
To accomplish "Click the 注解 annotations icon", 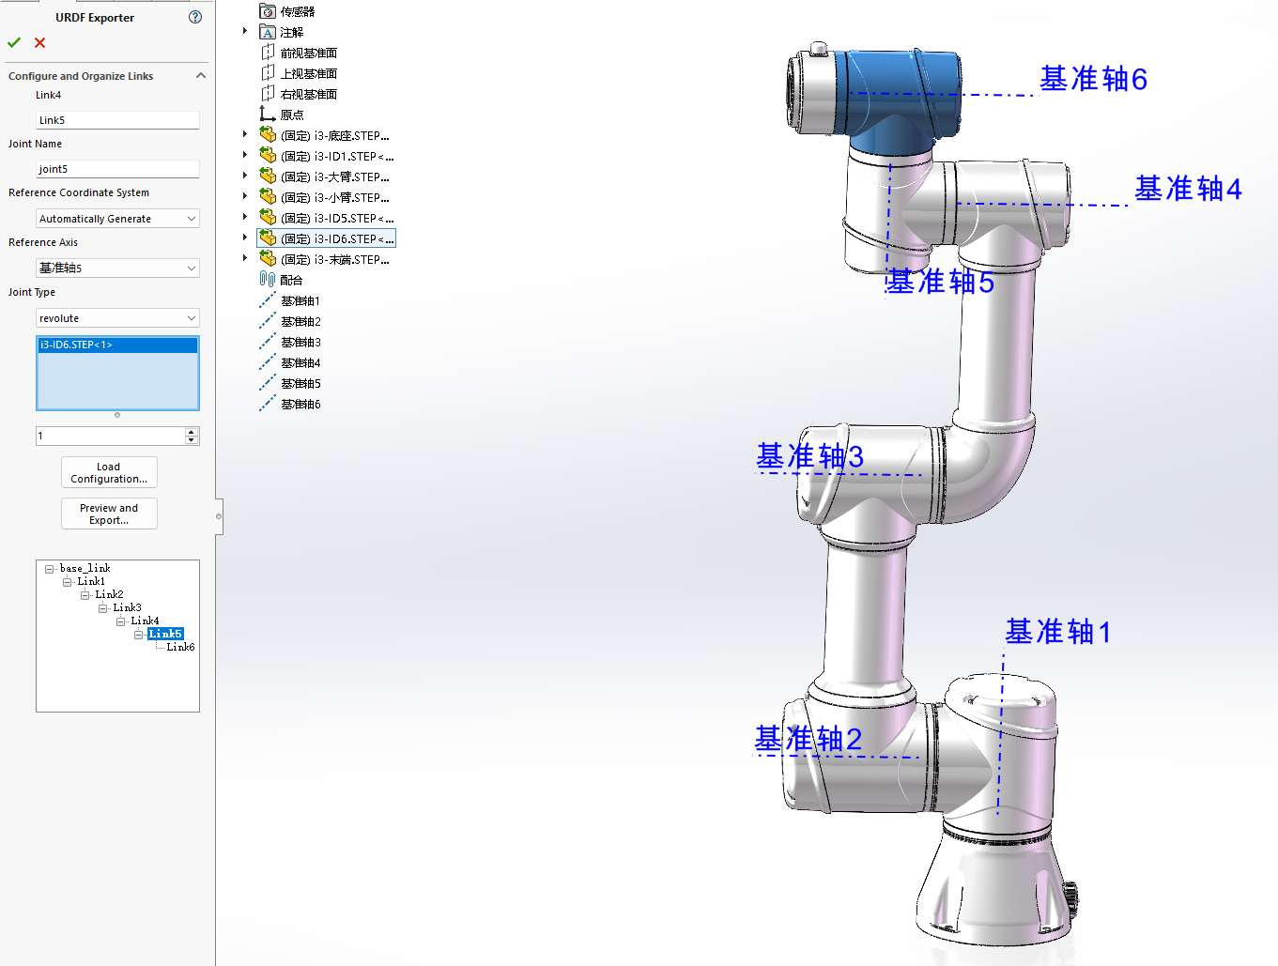I will pyautogui.click(x=268, y=32).
